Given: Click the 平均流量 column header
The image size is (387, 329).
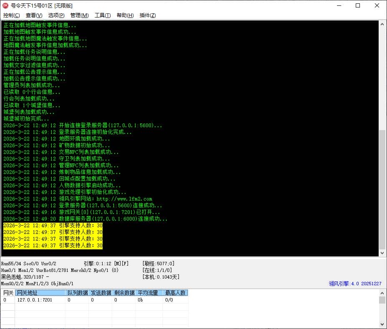Looking at the screenshot, I should coord(149,293).
